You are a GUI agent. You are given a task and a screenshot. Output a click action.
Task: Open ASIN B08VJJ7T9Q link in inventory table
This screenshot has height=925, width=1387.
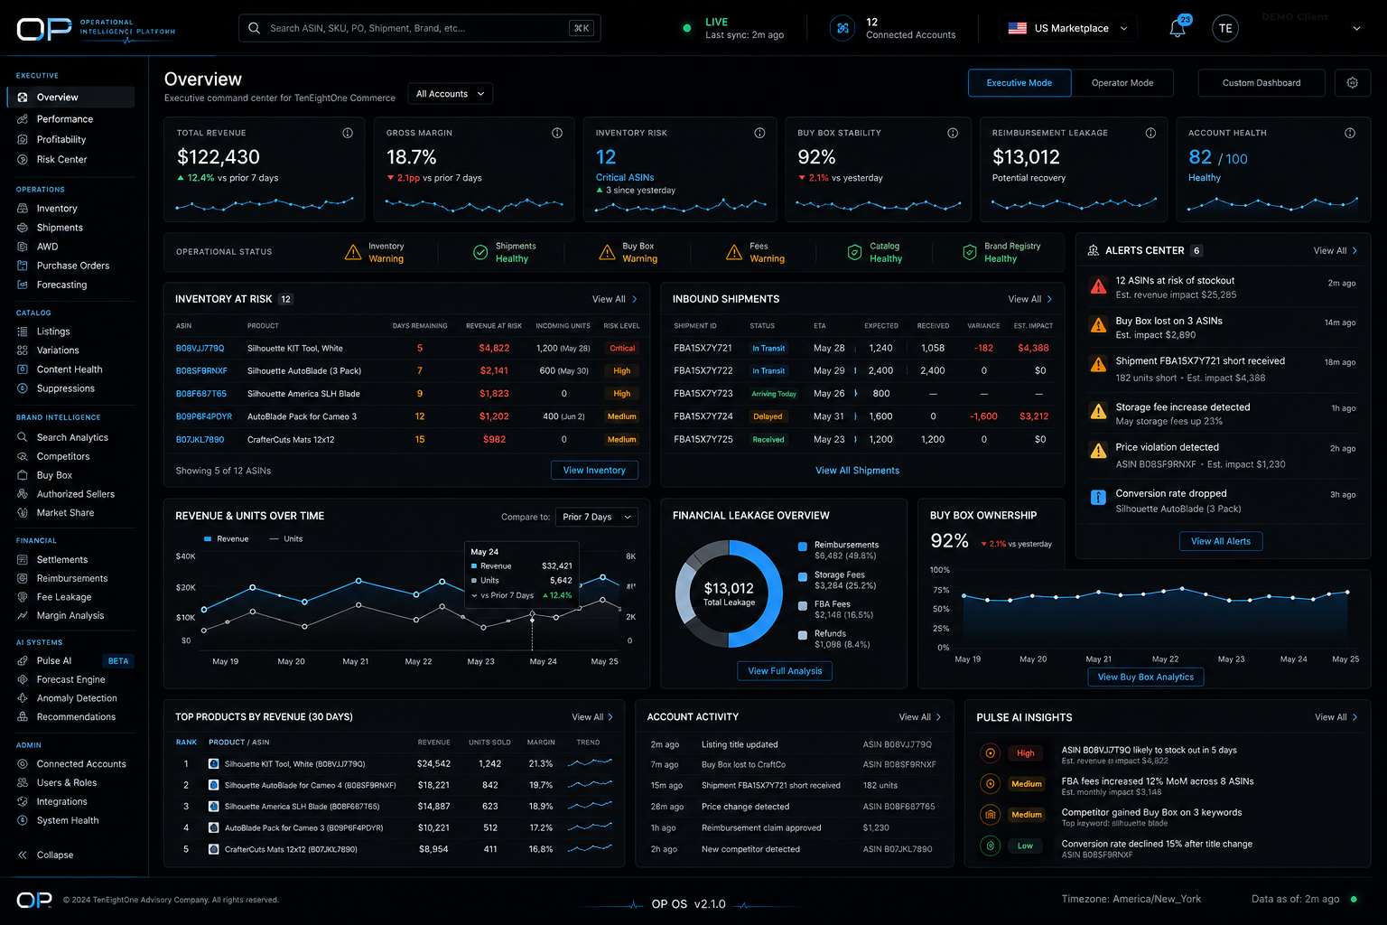tap(200, 349)
